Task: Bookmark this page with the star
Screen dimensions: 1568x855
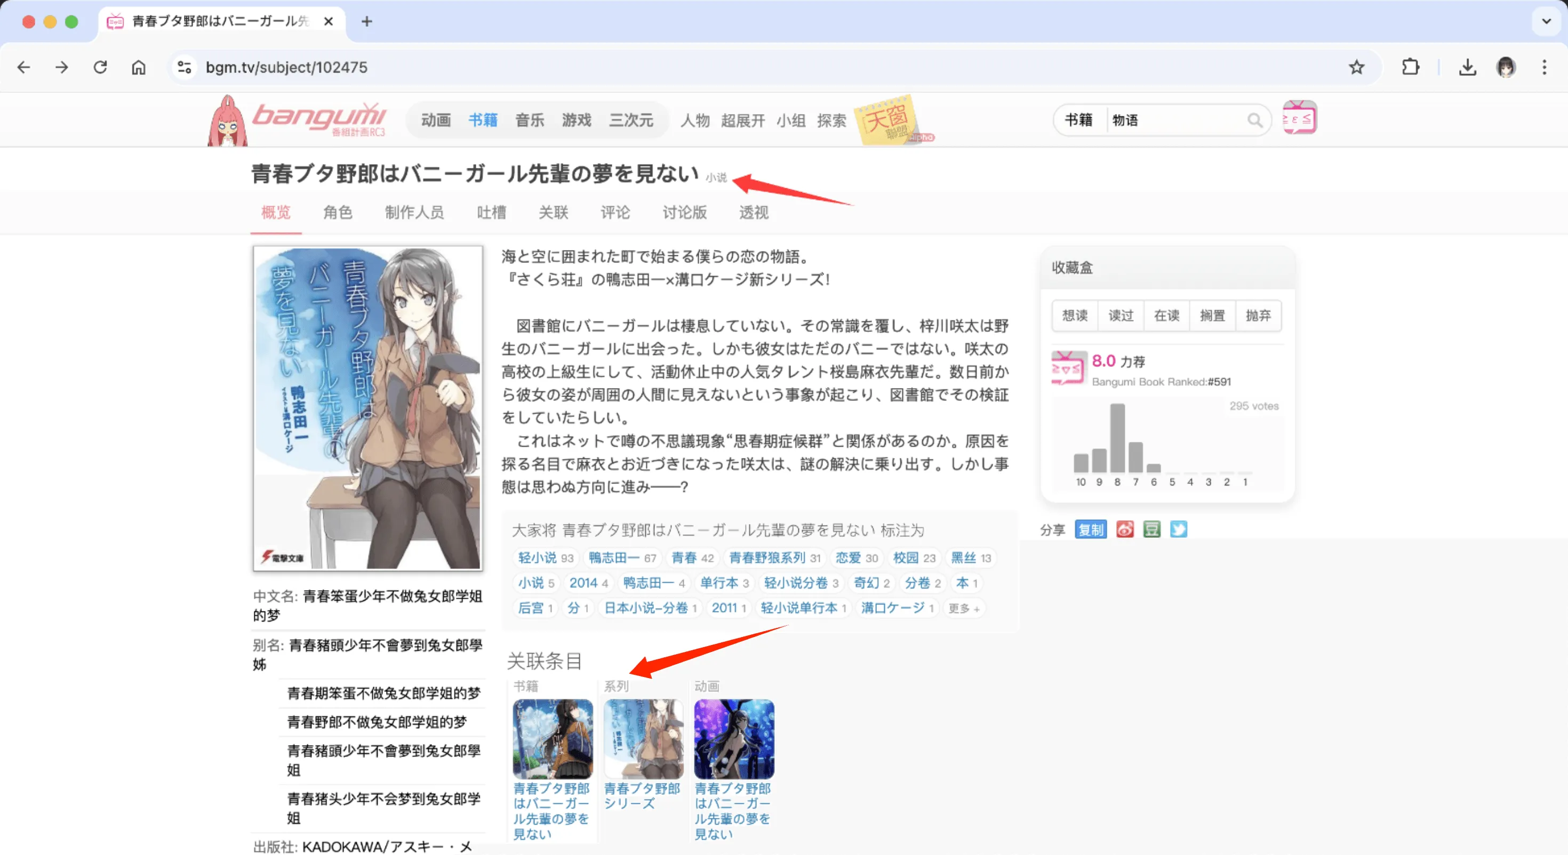Action: click(1356, 67)
